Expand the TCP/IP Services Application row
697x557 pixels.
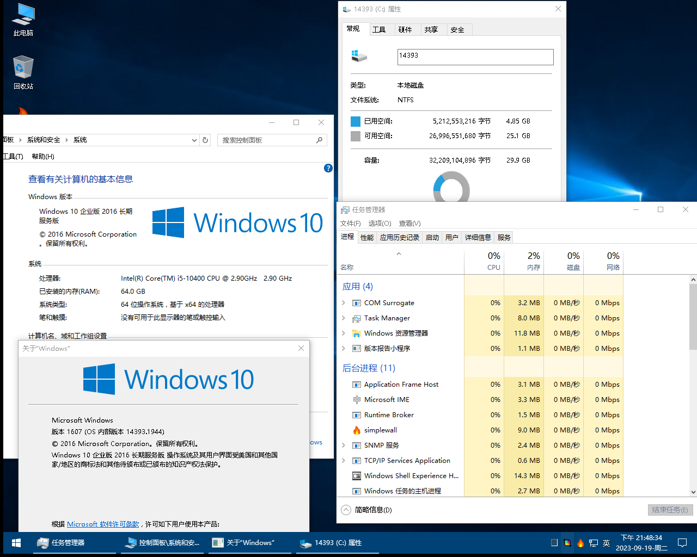(x=344, y=461)
